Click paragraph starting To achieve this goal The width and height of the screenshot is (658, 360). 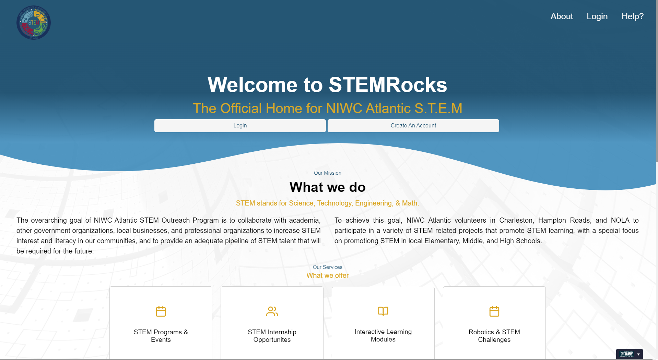coord(486,231)
